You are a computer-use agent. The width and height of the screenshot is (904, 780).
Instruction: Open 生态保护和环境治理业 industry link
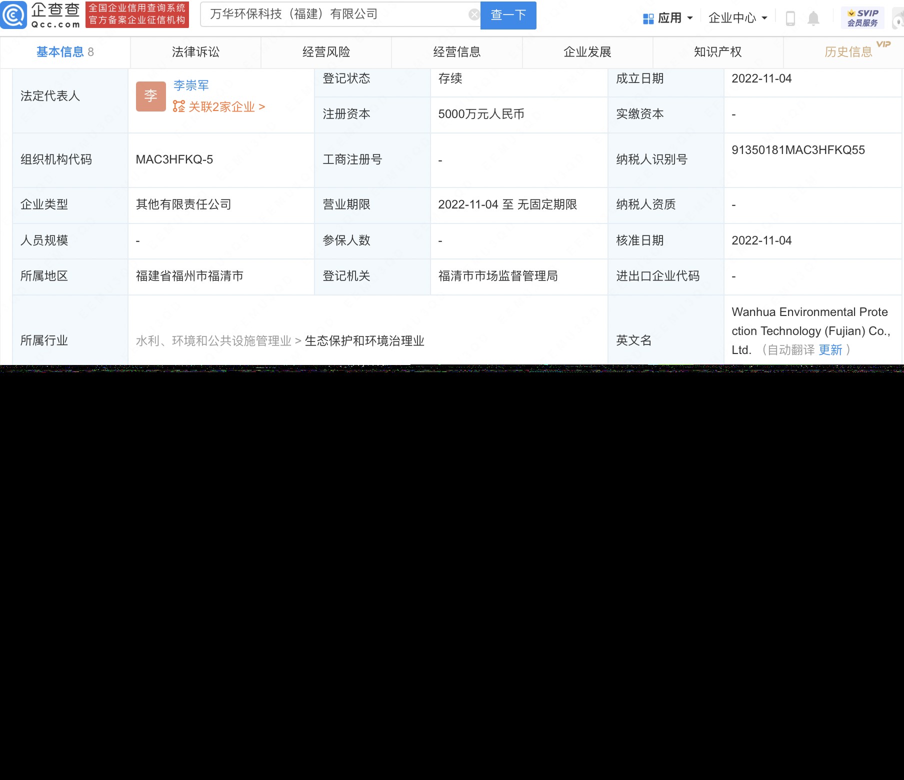pos(364,341)
